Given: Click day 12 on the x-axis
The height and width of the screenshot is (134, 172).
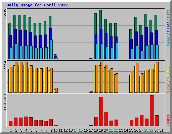Looking at the screenshot, I should coord(66,130).
